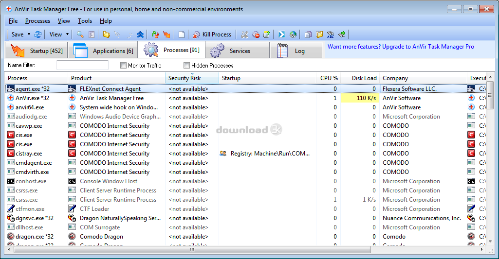
Task: Open the File menu
Action: (13, 21)
